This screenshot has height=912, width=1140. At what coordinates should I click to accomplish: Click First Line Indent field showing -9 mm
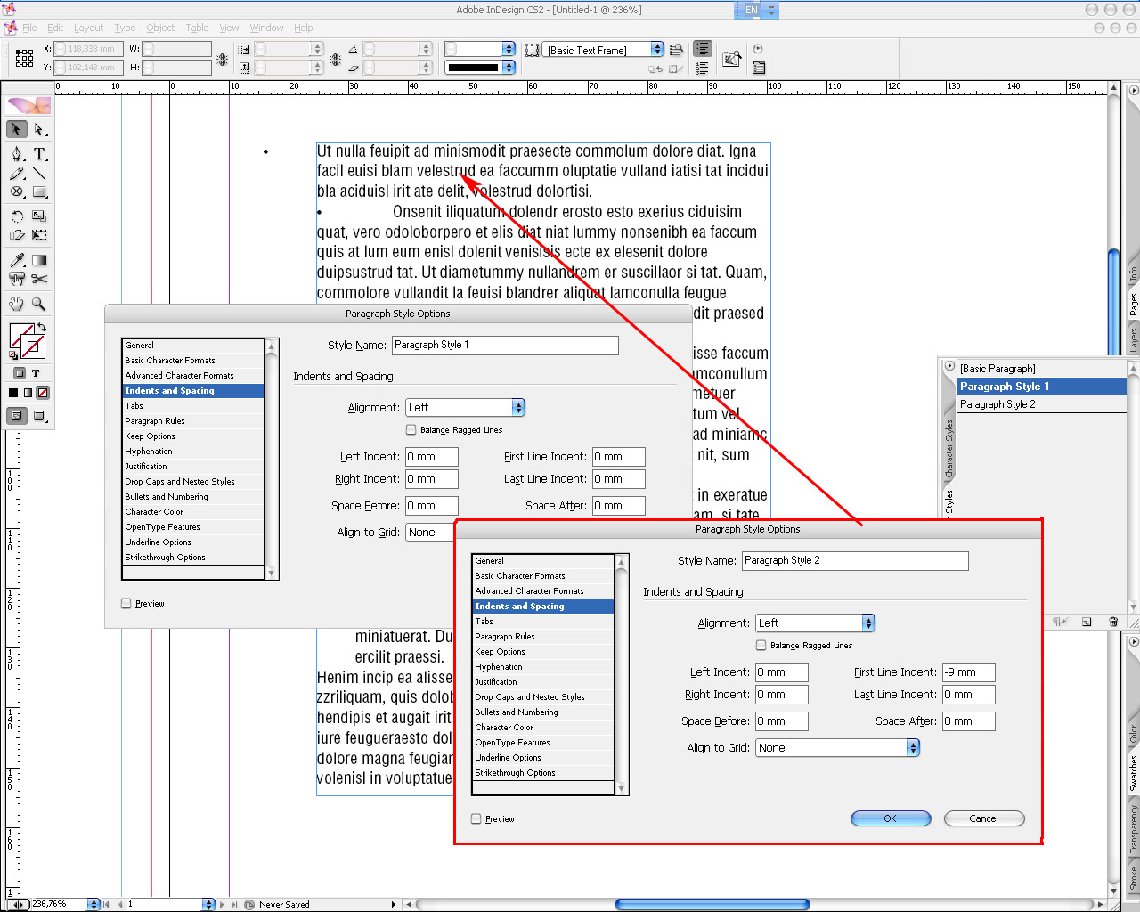[x=969, y=672]
